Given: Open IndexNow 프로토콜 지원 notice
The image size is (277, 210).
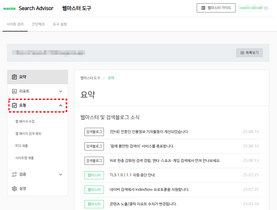Looking at the screenshot, I should tap(150, 189).
